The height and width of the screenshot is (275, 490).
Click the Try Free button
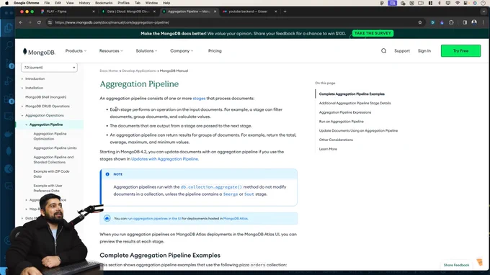pos(460,51)
